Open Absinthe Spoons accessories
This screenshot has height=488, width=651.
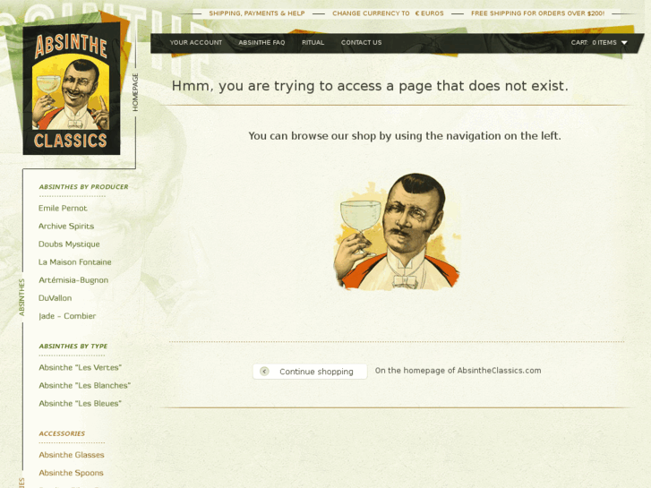(71, 473)
